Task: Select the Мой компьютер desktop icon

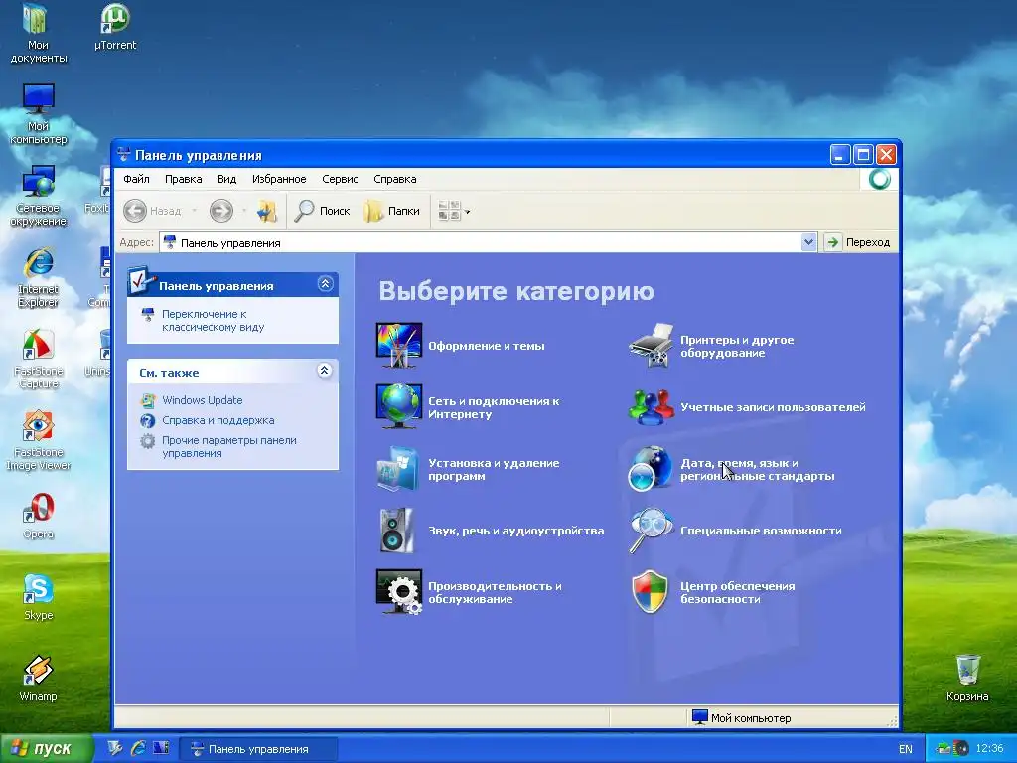Action: 39,114
